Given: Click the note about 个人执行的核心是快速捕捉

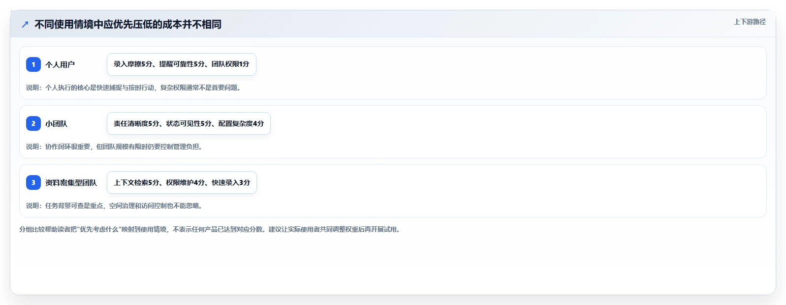Looking at the screenshot, I should coord(133,88).
